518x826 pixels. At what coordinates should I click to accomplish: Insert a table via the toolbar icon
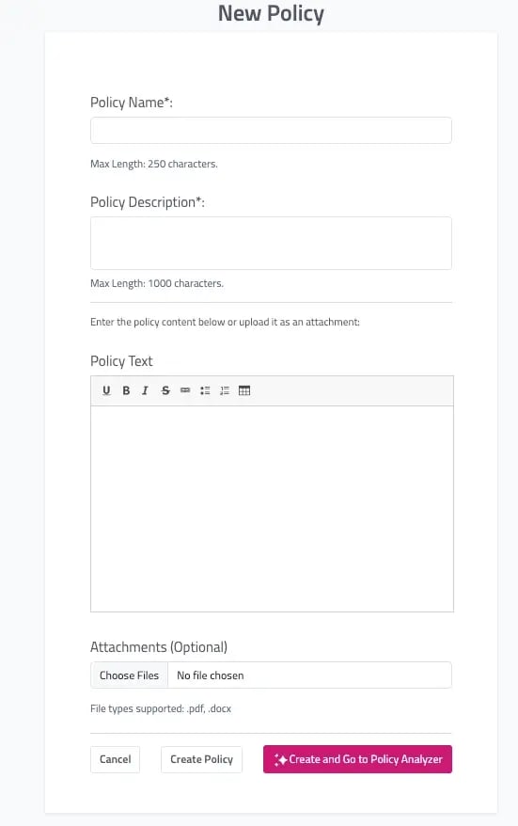point(244,390)
